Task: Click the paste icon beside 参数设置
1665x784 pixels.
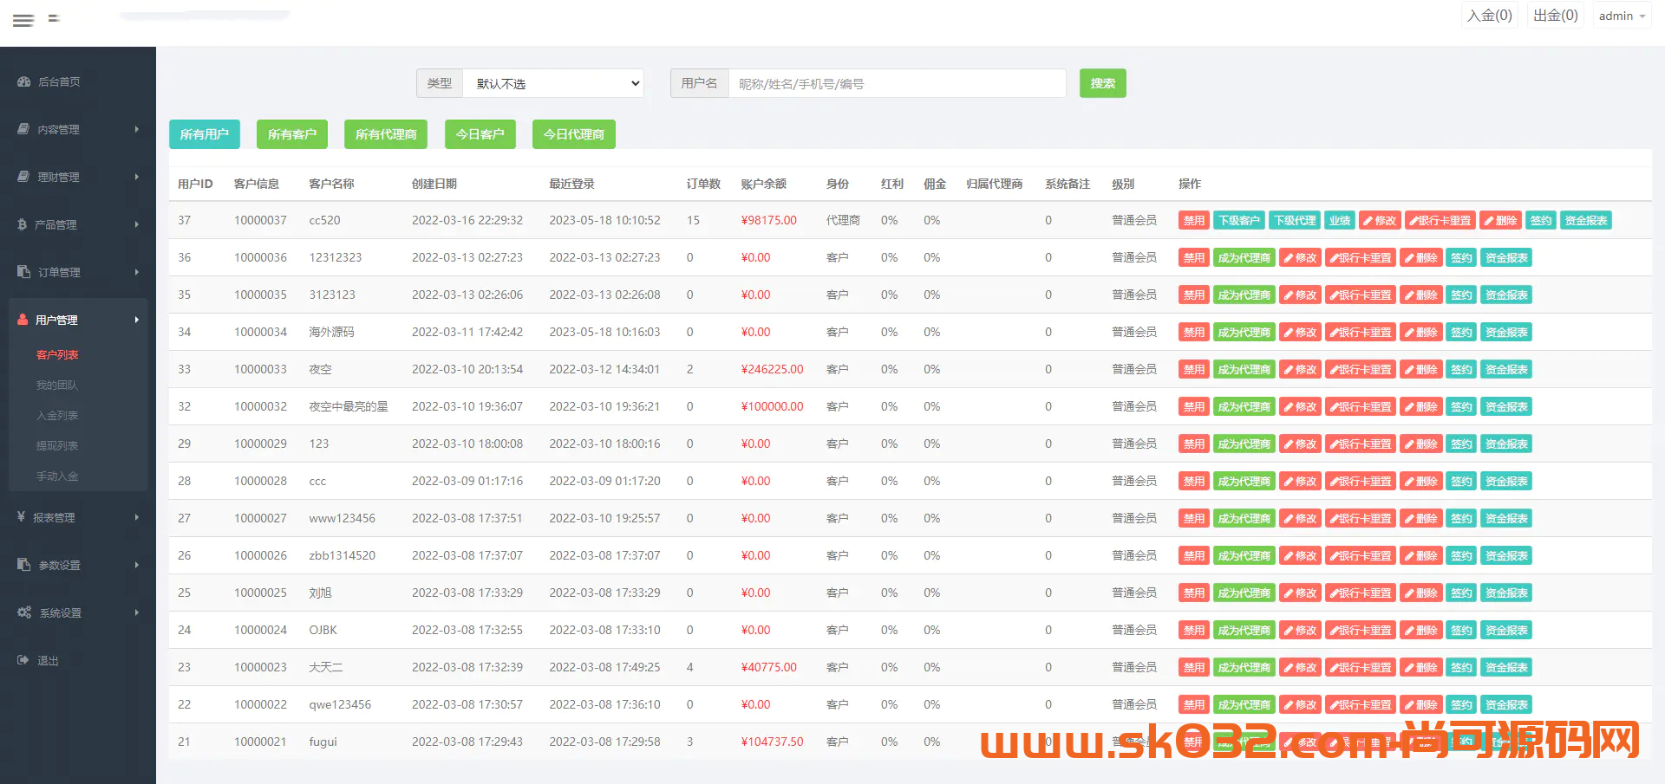Action: click(23, 565)
